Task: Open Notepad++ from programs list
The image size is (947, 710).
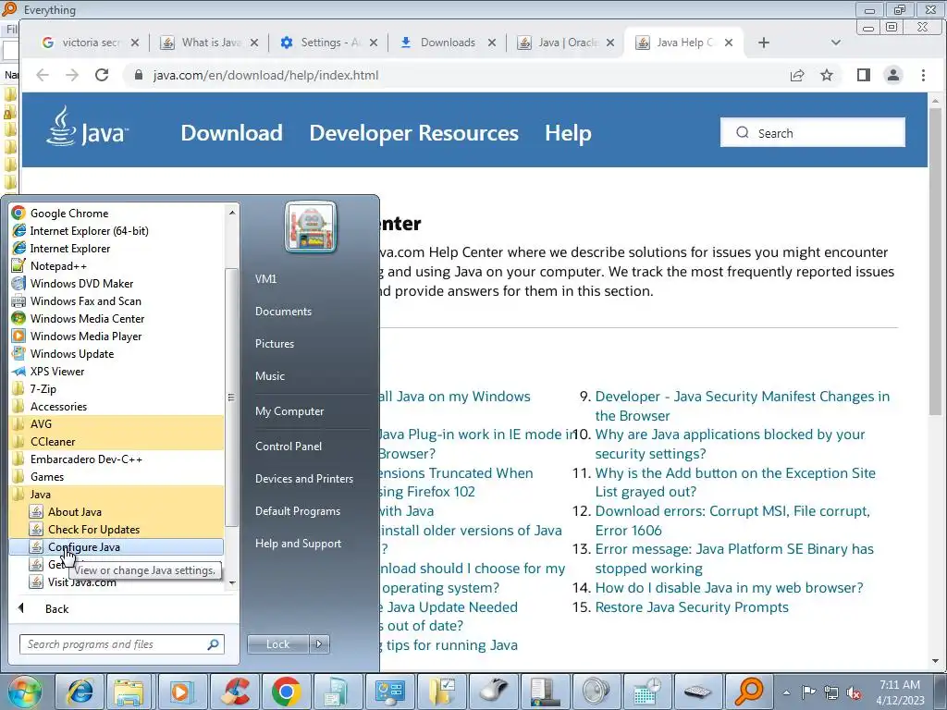Action: (58, 266)
